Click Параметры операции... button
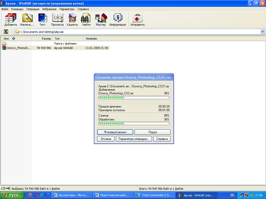 [x=134, y=139]
